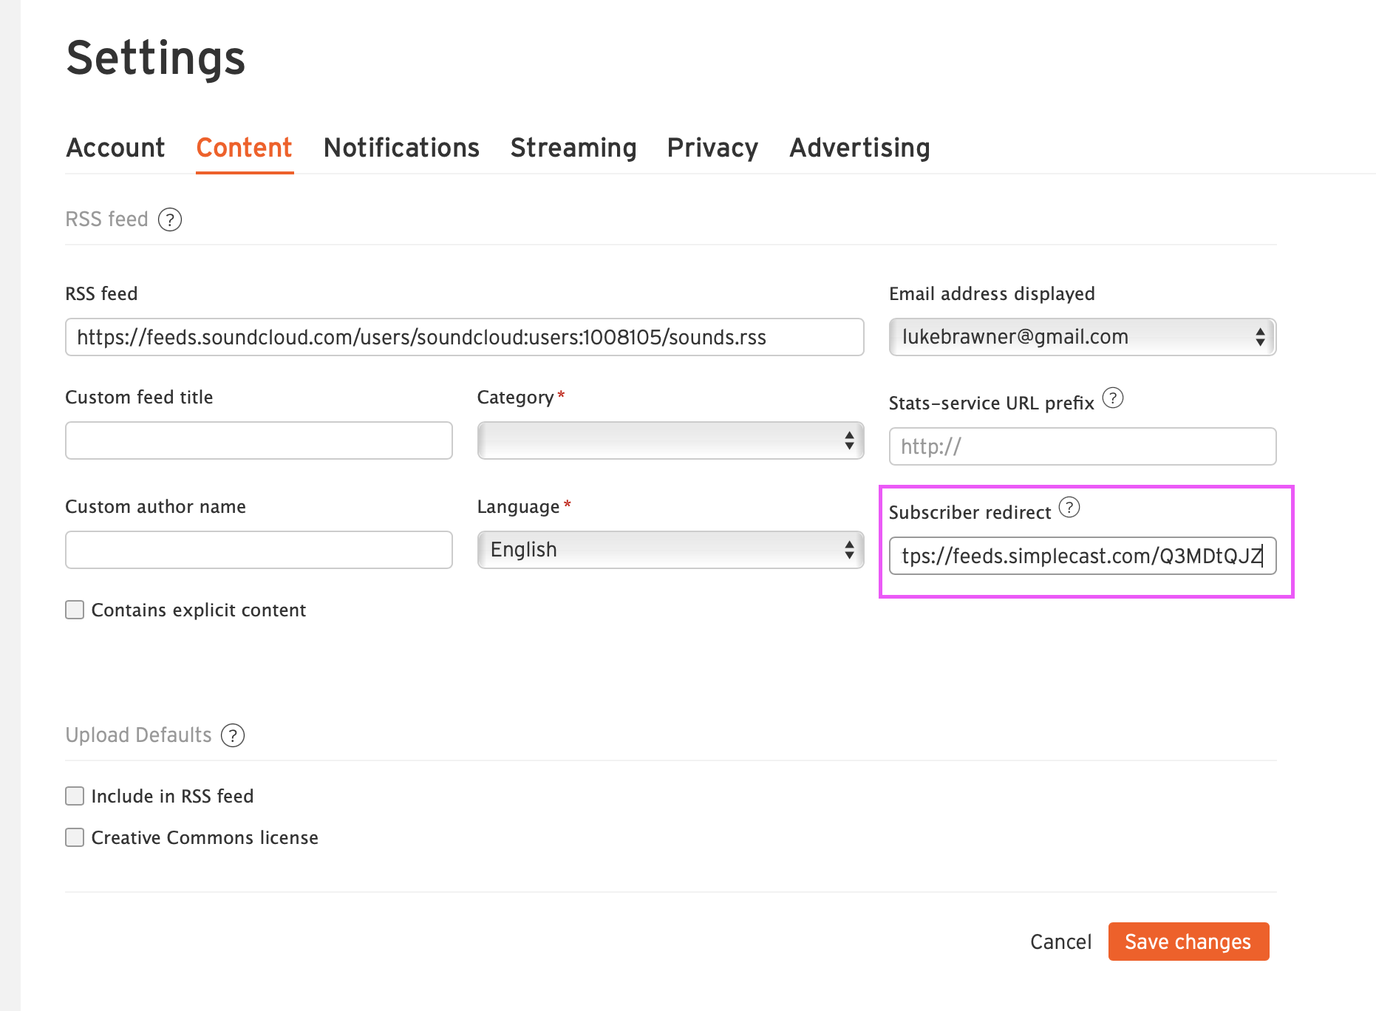
Task: Switch to the Account tab
Action: (115, 148)
